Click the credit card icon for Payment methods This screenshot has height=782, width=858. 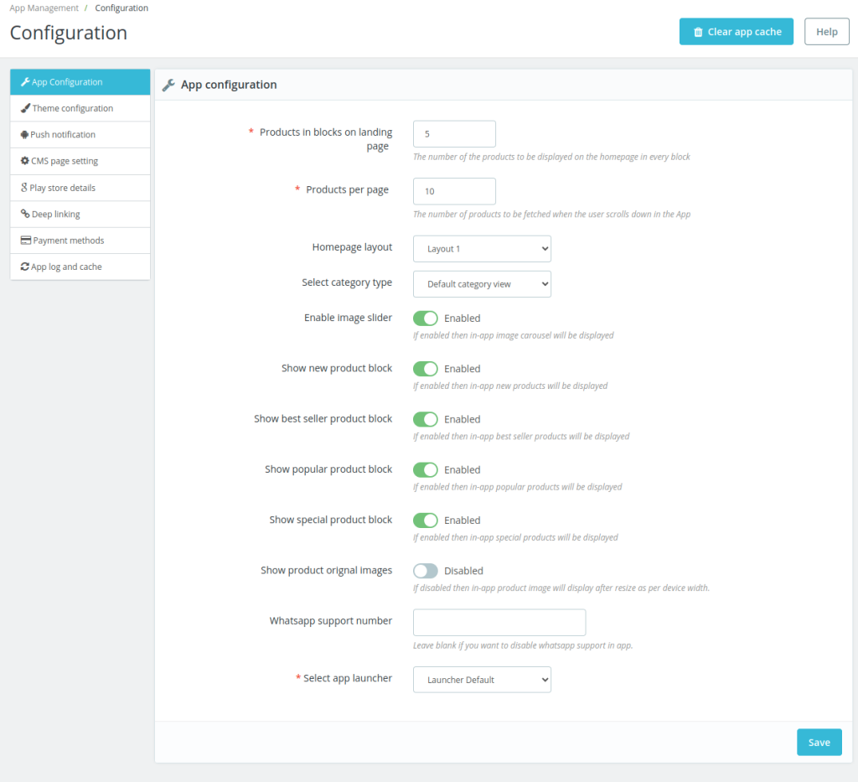click(x=26, y=241)
